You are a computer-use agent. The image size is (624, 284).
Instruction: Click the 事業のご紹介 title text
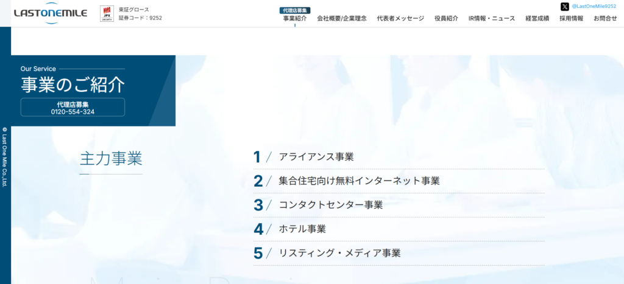73,84
